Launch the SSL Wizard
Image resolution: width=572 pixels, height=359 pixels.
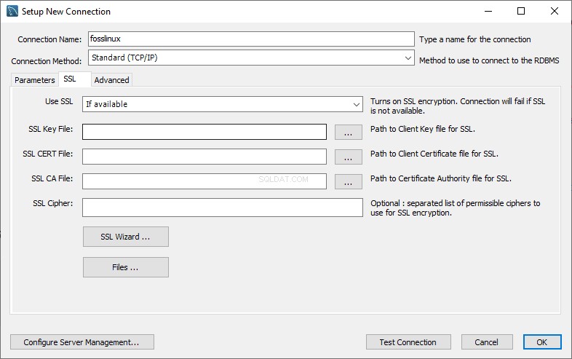(x=125, y=237)
